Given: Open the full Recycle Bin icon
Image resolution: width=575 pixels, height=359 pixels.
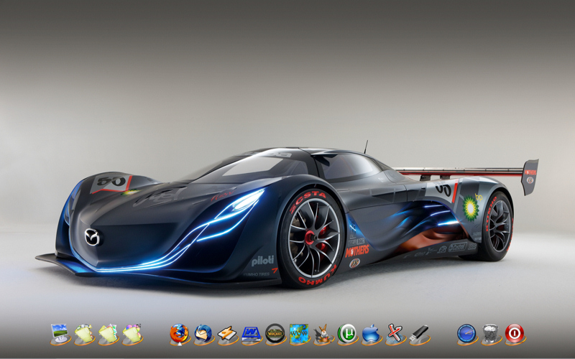Looking at the screenshot, I should 491,333.
